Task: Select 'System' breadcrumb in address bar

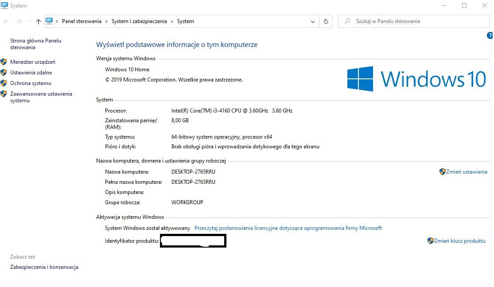Action: [186, 21]
